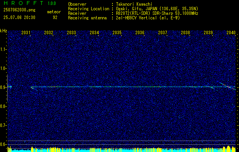The image size is (239, 152).
Task: Select receiver text R820T2(RTL-SDR) SDR-Sharp 53.1000MHz
Action: tap(157, 13)
